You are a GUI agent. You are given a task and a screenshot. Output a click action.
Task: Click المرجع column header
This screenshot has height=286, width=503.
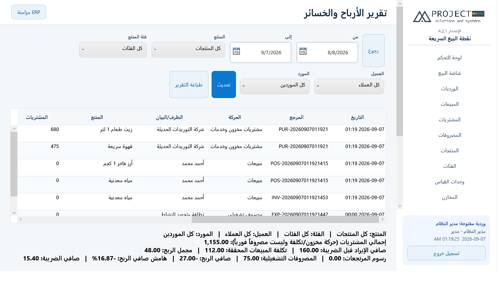coord(296,117)
